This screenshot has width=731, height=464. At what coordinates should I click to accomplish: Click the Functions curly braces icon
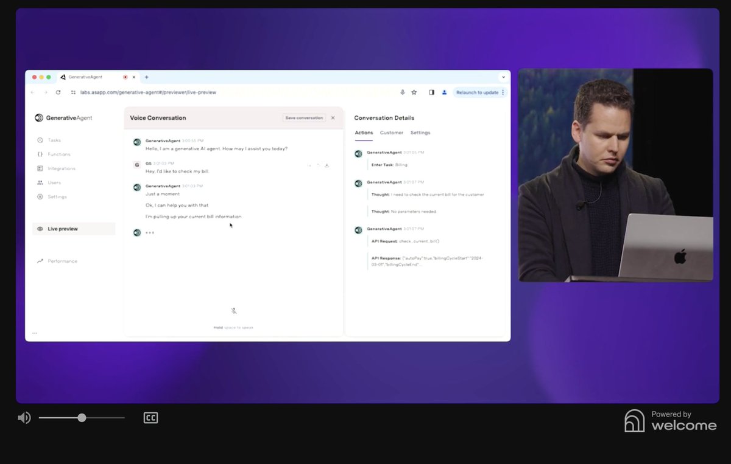tap(40, 154)
